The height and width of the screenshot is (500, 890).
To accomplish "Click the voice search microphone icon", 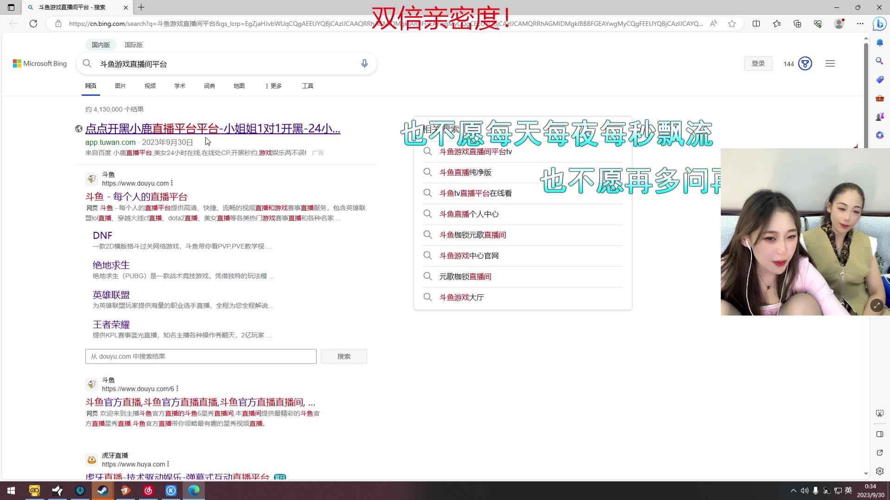I will pyautogui.click(x=364, y=63).
